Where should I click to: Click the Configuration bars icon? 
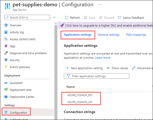pos(6,112)
